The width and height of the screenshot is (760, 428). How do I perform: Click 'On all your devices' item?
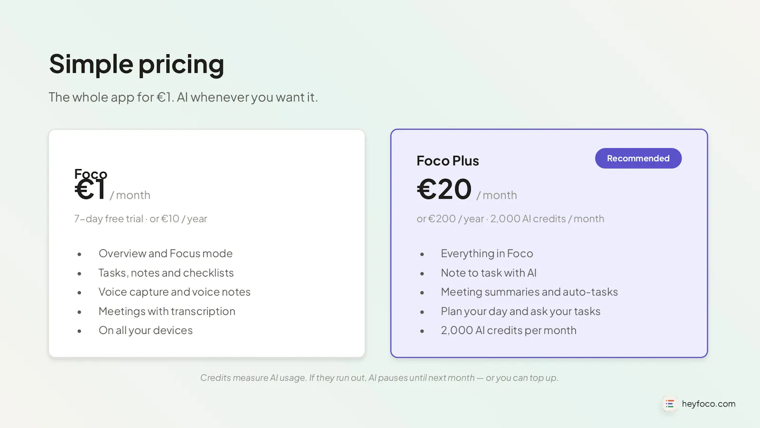[145, 330]
